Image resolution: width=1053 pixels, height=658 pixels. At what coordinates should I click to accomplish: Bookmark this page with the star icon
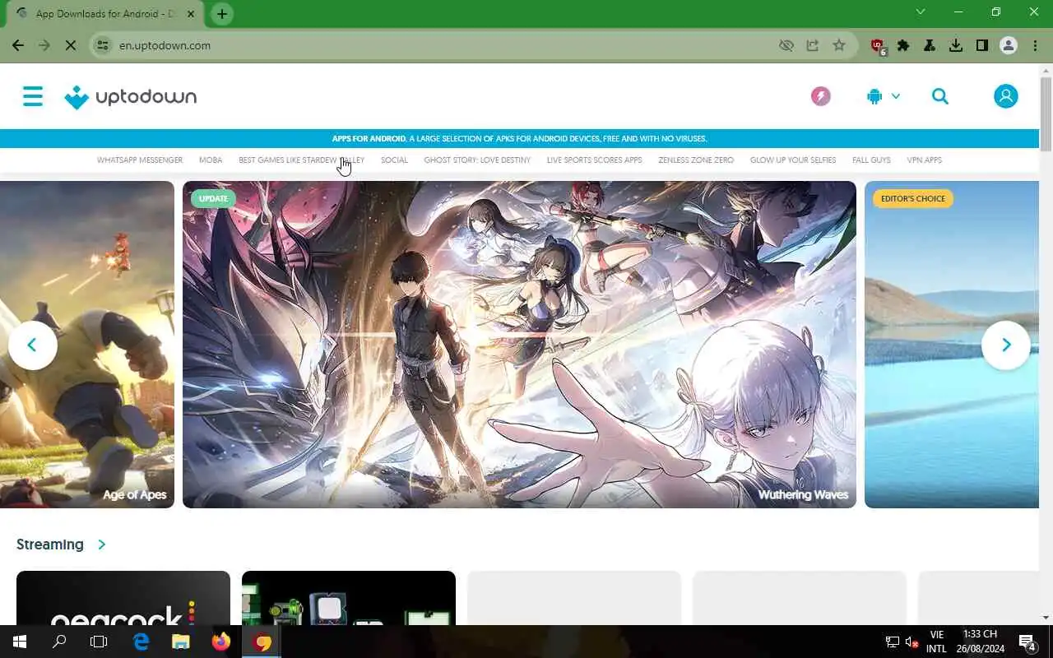pos(839,45)
